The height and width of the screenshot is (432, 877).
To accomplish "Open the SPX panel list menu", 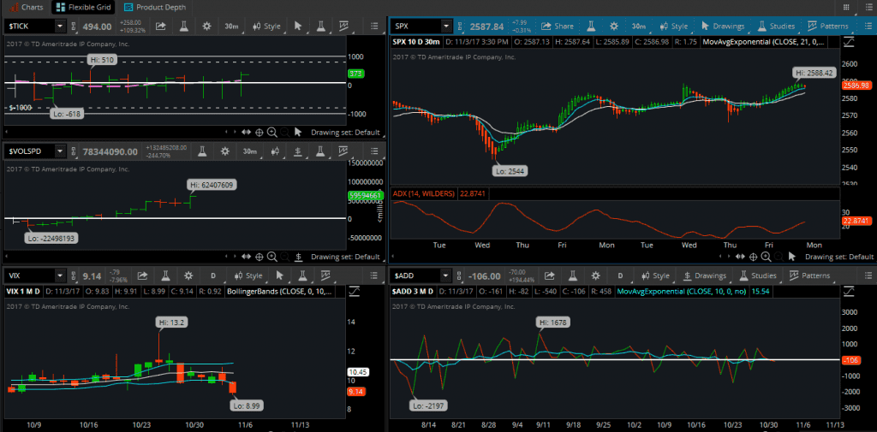I will (868, 26).
